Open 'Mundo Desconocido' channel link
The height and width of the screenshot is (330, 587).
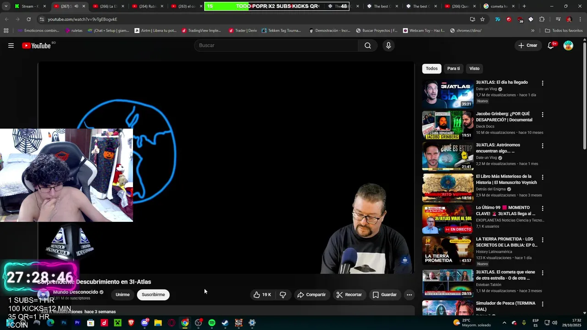(76, 292)
